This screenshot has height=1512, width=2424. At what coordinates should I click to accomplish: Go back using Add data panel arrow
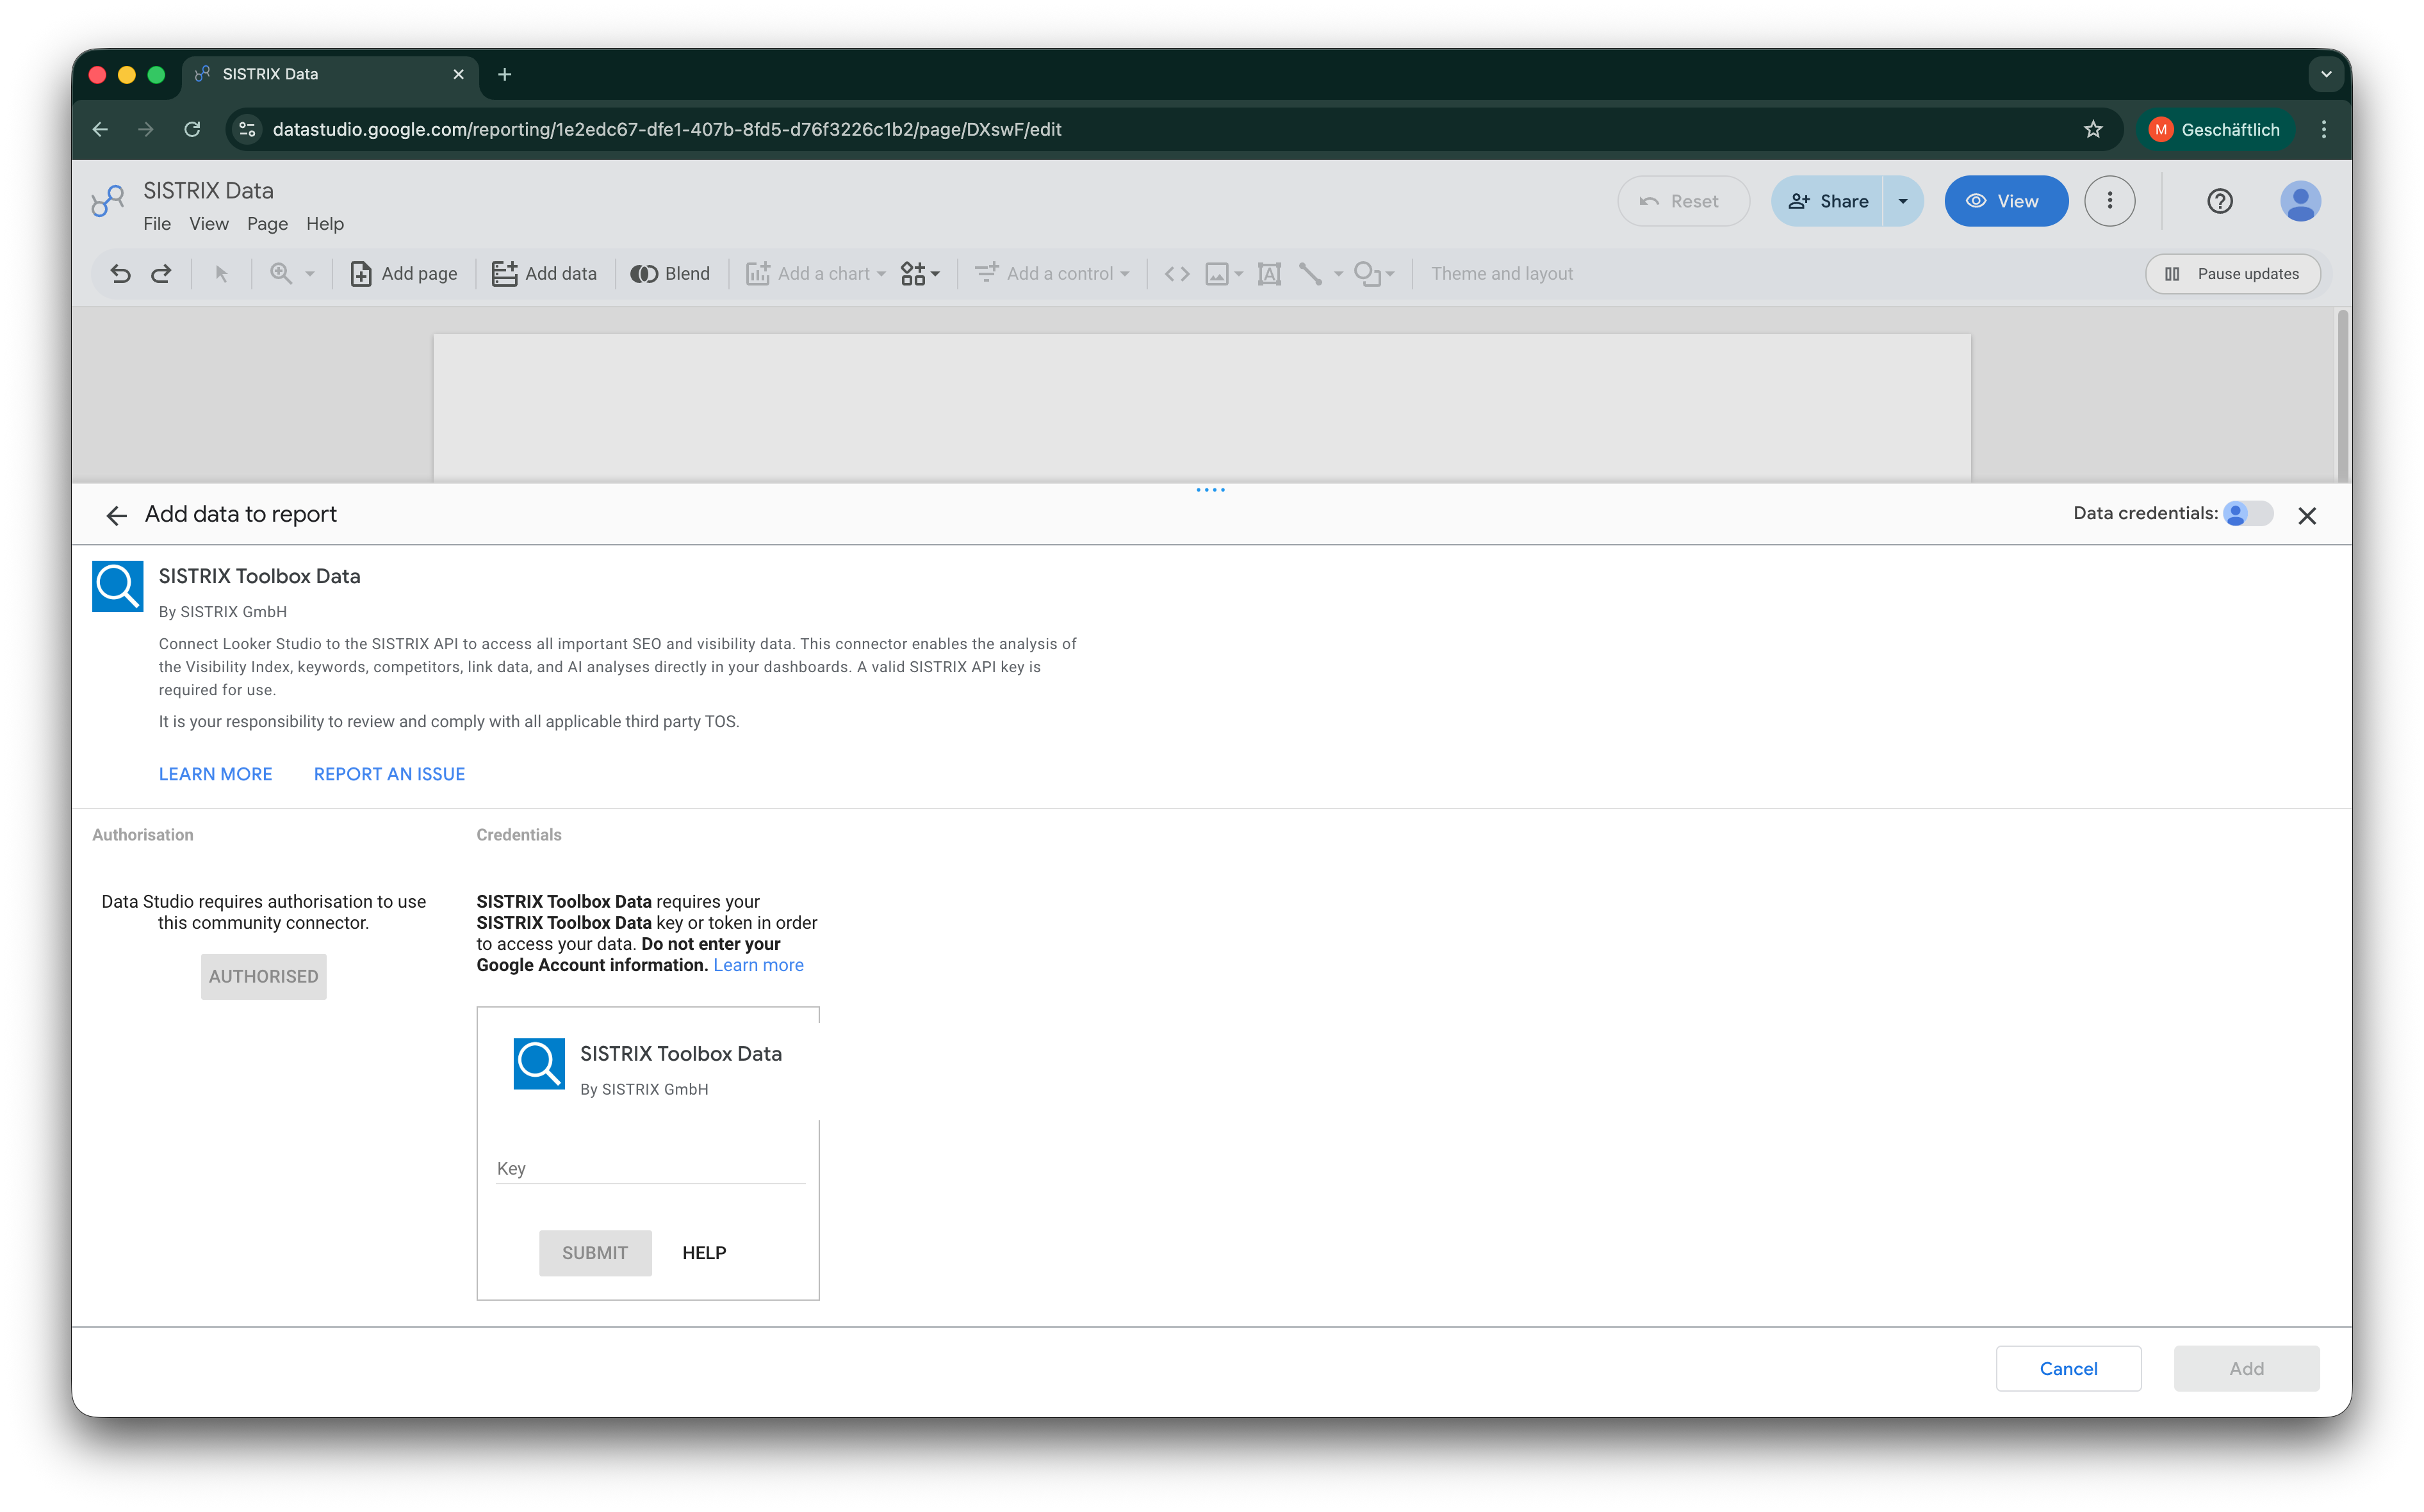[x=116, y=515]
